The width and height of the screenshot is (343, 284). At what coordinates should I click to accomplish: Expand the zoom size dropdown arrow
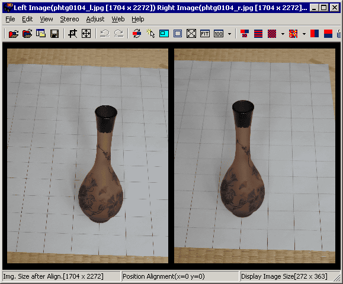(x=229, y=34)
